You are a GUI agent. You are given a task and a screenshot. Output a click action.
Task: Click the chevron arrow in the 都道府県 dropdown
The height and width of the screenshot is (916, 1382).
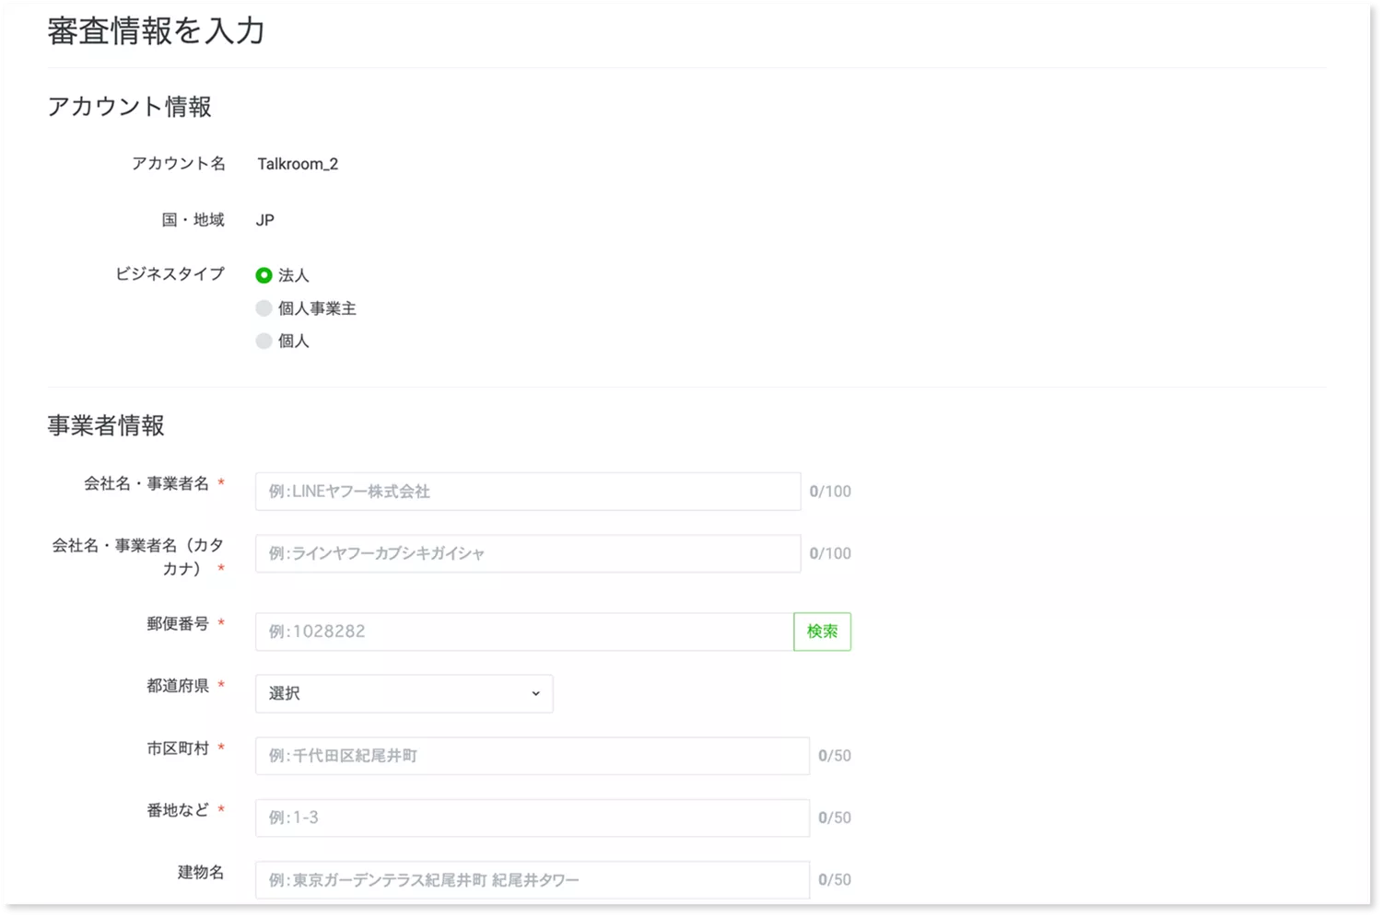(x=535, y=693)
